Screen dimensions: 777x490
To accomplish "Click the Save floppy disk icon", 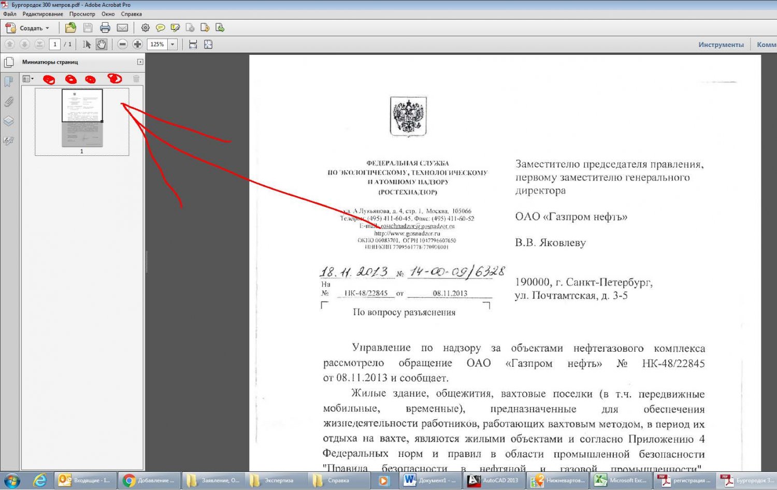I will tap(88, 28).
